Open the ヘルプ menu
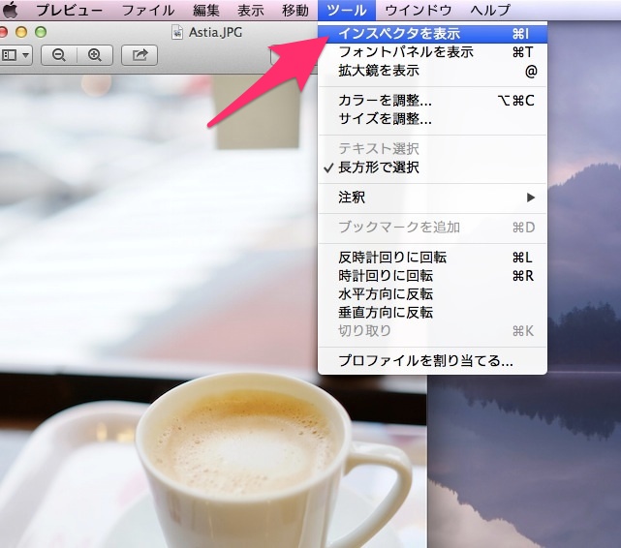Image resolution: width=621 pixels, height=548 pixels. [x=490, y=10]
